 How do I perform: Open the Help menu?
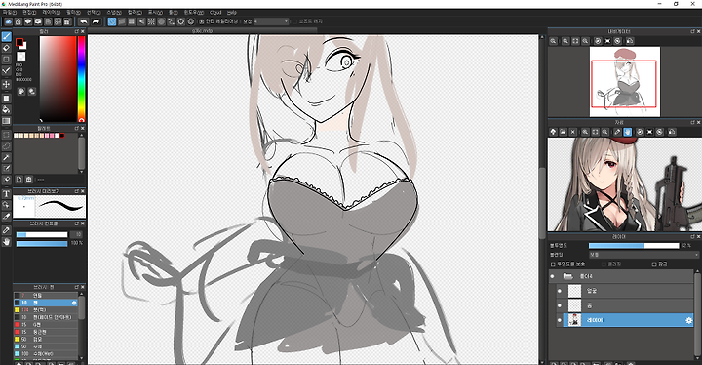231,13
